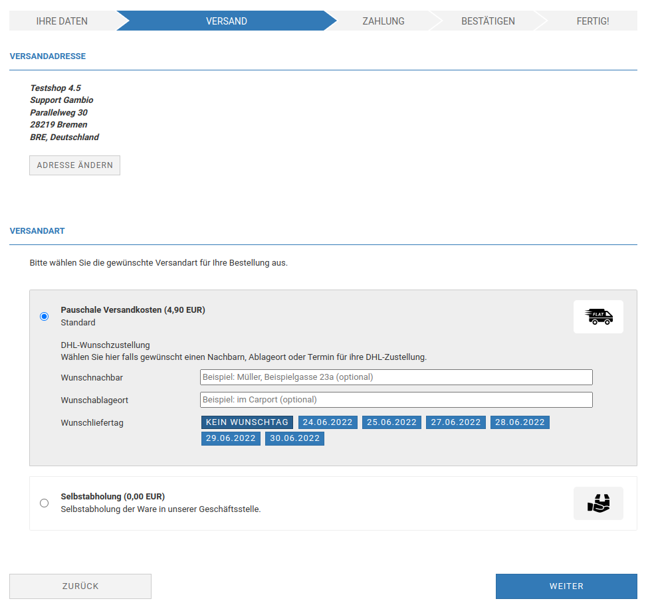Go to the Ihre Daten step
The image size is (652, 605).
click(x=62, y=21)
